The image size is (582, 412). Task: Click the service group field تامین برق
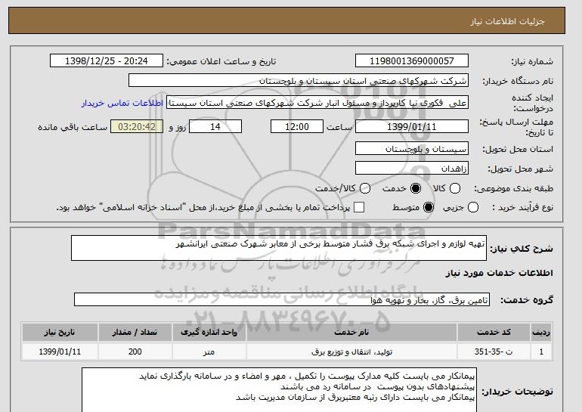pos(282,299)
